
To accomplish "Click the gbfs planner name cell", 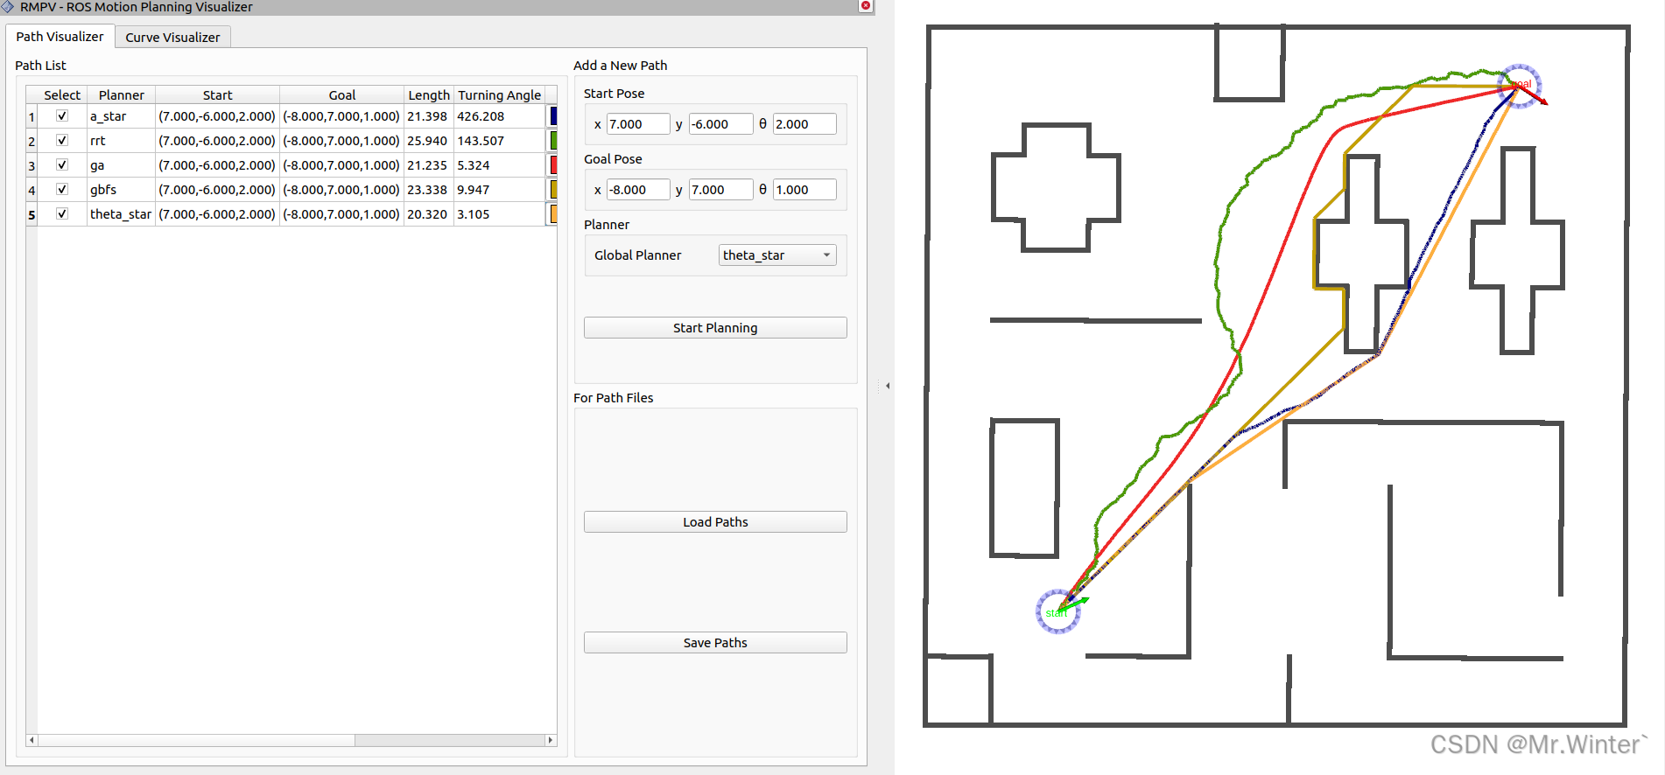I will click(121, 189).
